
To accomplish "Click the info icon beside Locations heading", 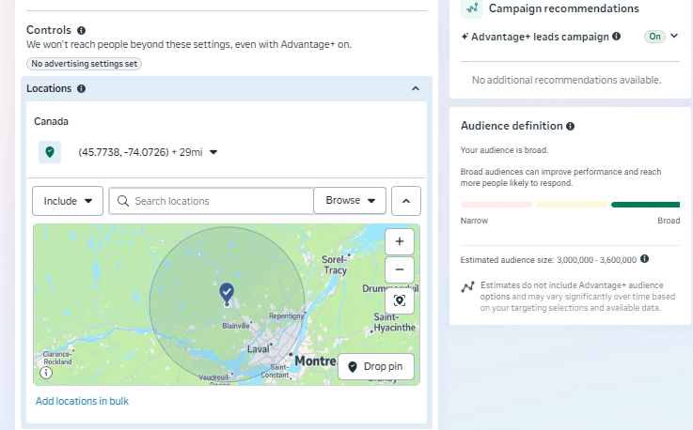I will pos(81,89).
